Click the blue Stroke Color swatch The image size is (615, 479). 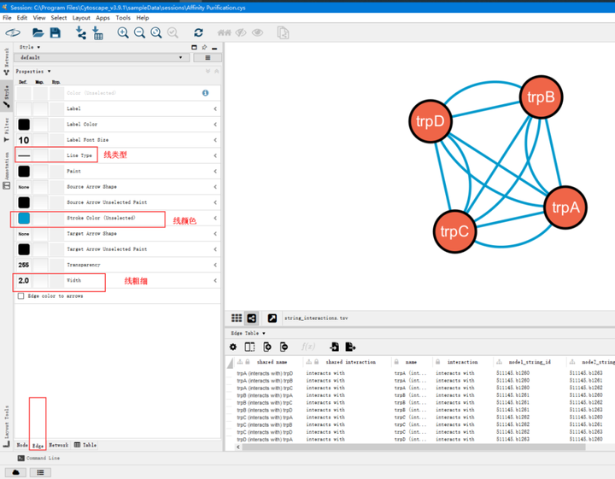click(24, 219)
